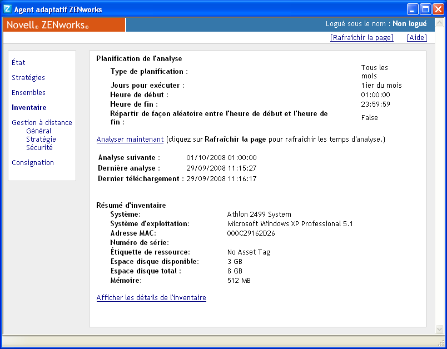Click 'Athlon 2499 System' value
Viewport: 447px width, 349px height.
(259, 215)
